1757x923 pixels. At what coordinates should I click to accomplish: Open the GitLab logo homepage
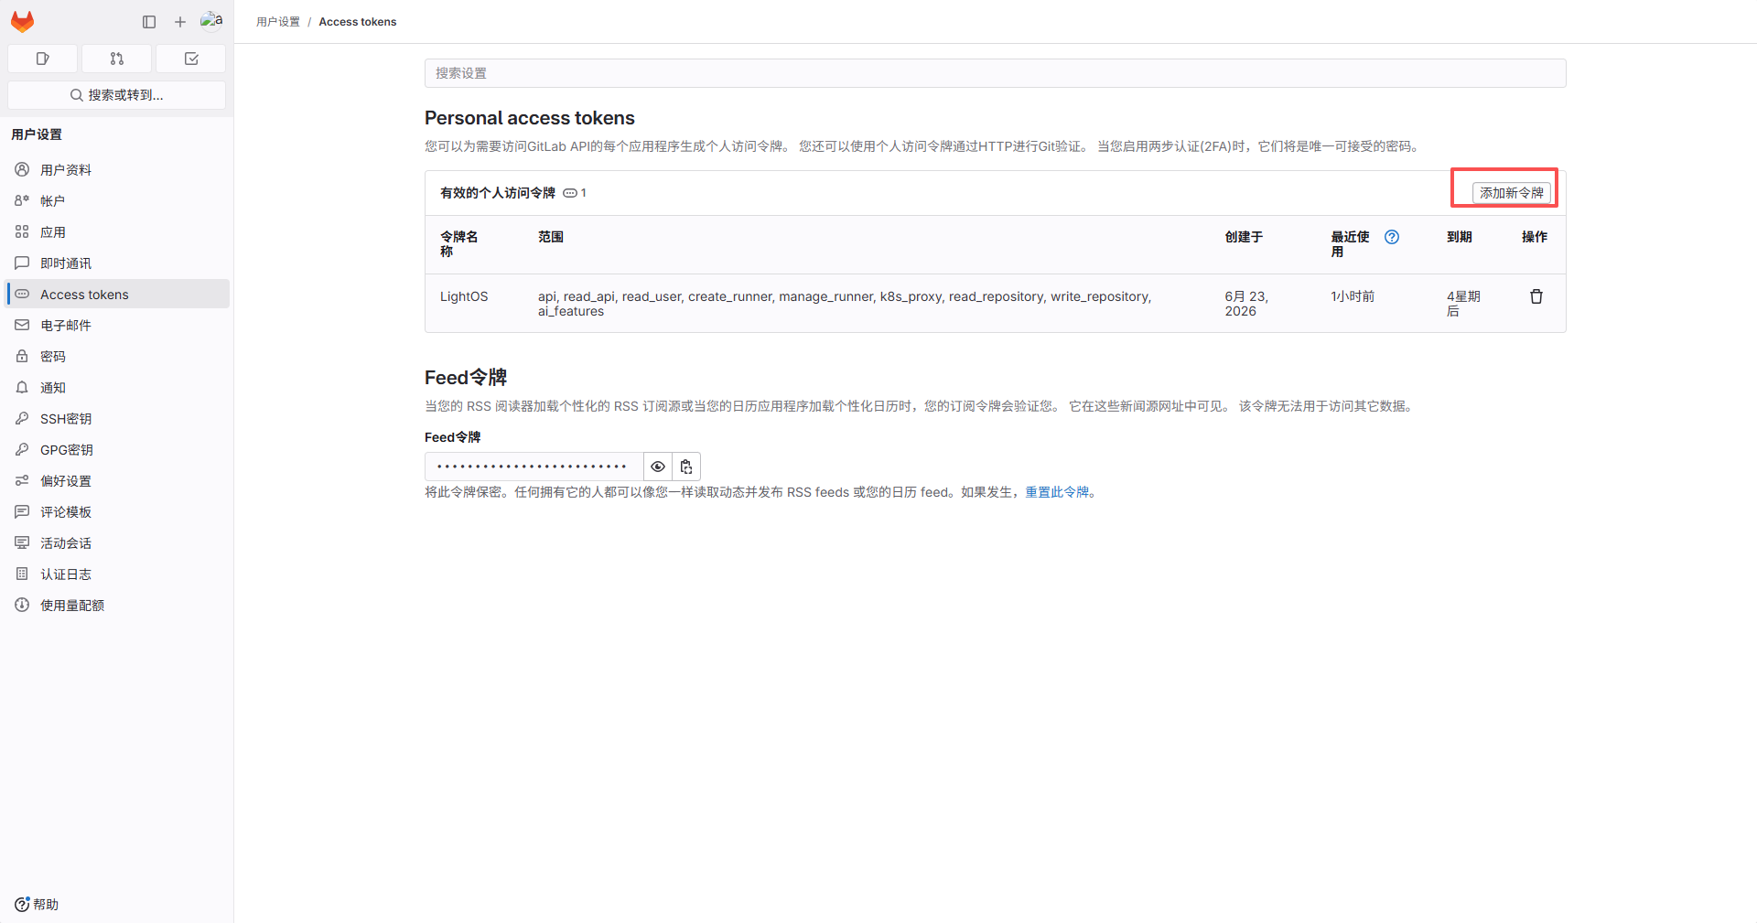pos(22,21)
